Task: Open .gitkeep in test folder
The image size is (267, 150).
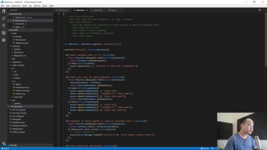Action: 30,103
